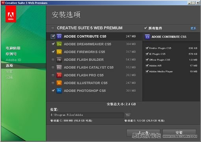Click the Flash Catalyst Fc icon
201x142 pixels.
click(59, 67)
